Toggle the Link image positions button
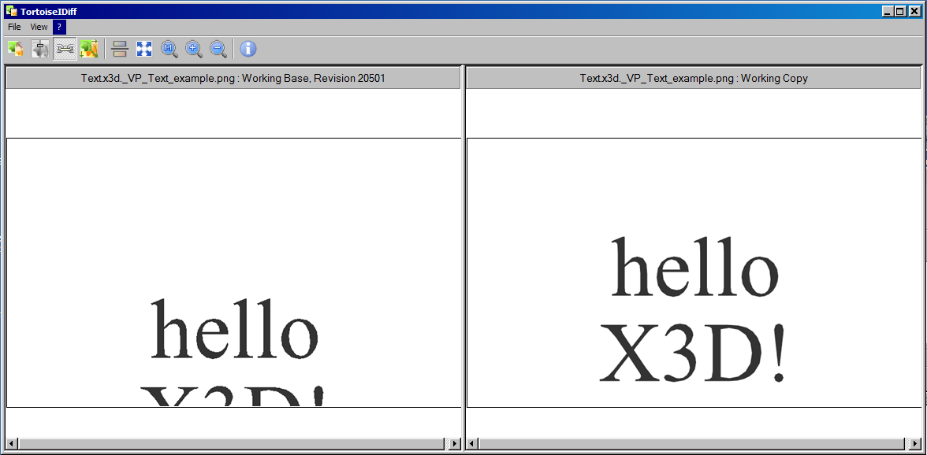Viewport: 927px width, 455px height. click(65, 49)
